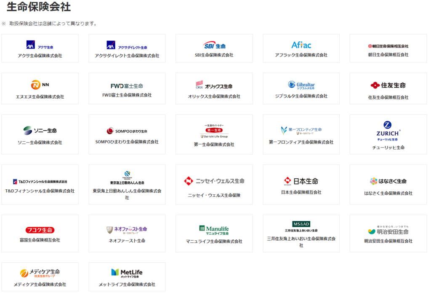The height and width of the screenshot is (293, 431).
Task: Click the Manulife logo
Action: coord(214,230)
